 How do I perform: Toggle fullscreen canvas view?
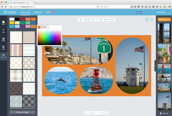click(x=106, y=113)
